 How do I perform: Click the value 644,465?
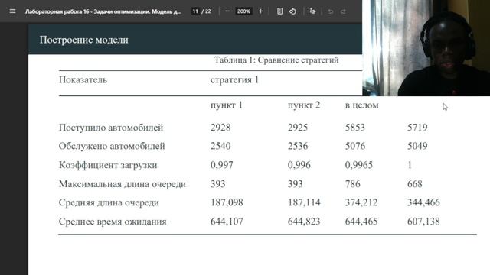[361, 222]
